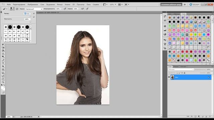Collapse the brush preset picker arrow
The height and width of the screenshot is (120, 214).
tap(14, 9)
